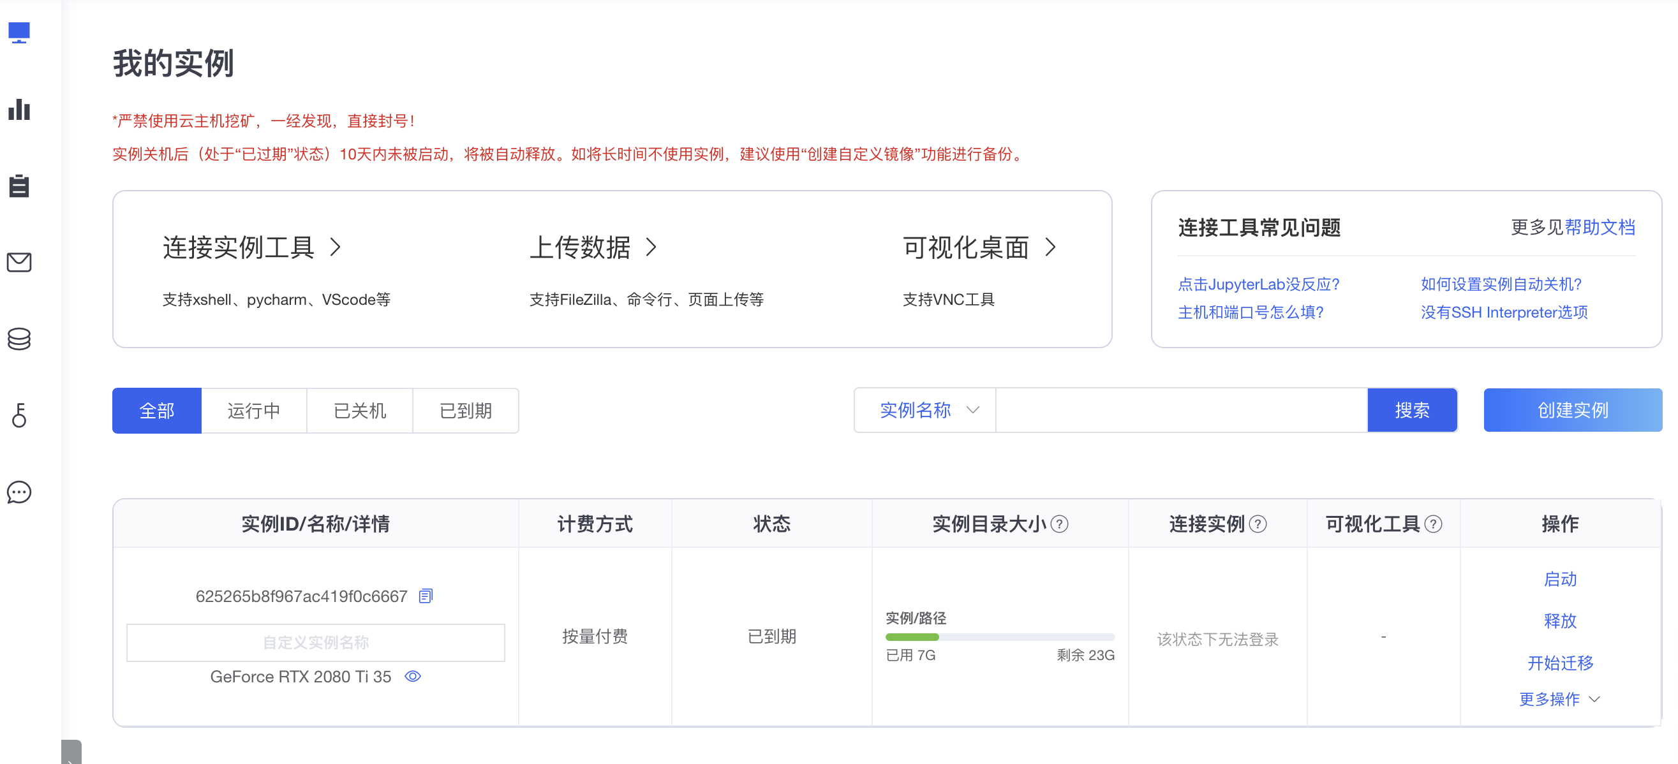Image resolution: width=1678 pixels, height=764 pixels.
Task: Open the 帮助文档 link
Action: click(x=1600, y=227)
